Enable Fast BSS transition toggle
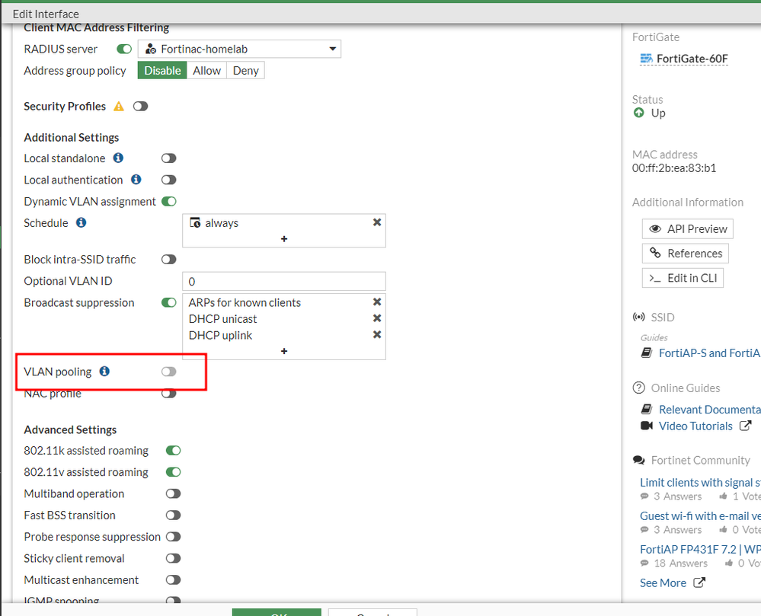Image resolution: width=761 pixels, height=616 pixels. [173, 515]
